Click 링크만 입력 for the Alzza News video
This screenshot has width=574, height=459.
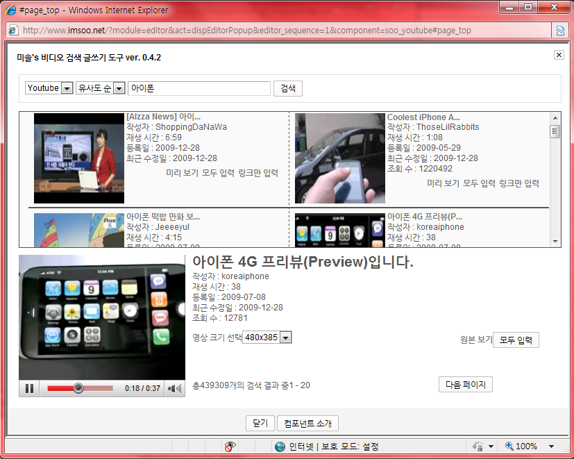tap(258, 173)
